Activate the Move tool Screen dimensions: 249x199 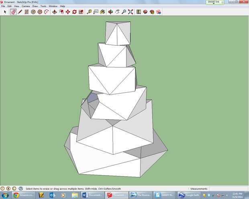pos(68,12)
